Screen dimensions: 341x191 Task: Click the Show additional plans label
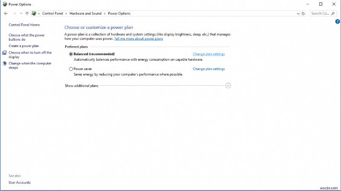tap(81, 86)
